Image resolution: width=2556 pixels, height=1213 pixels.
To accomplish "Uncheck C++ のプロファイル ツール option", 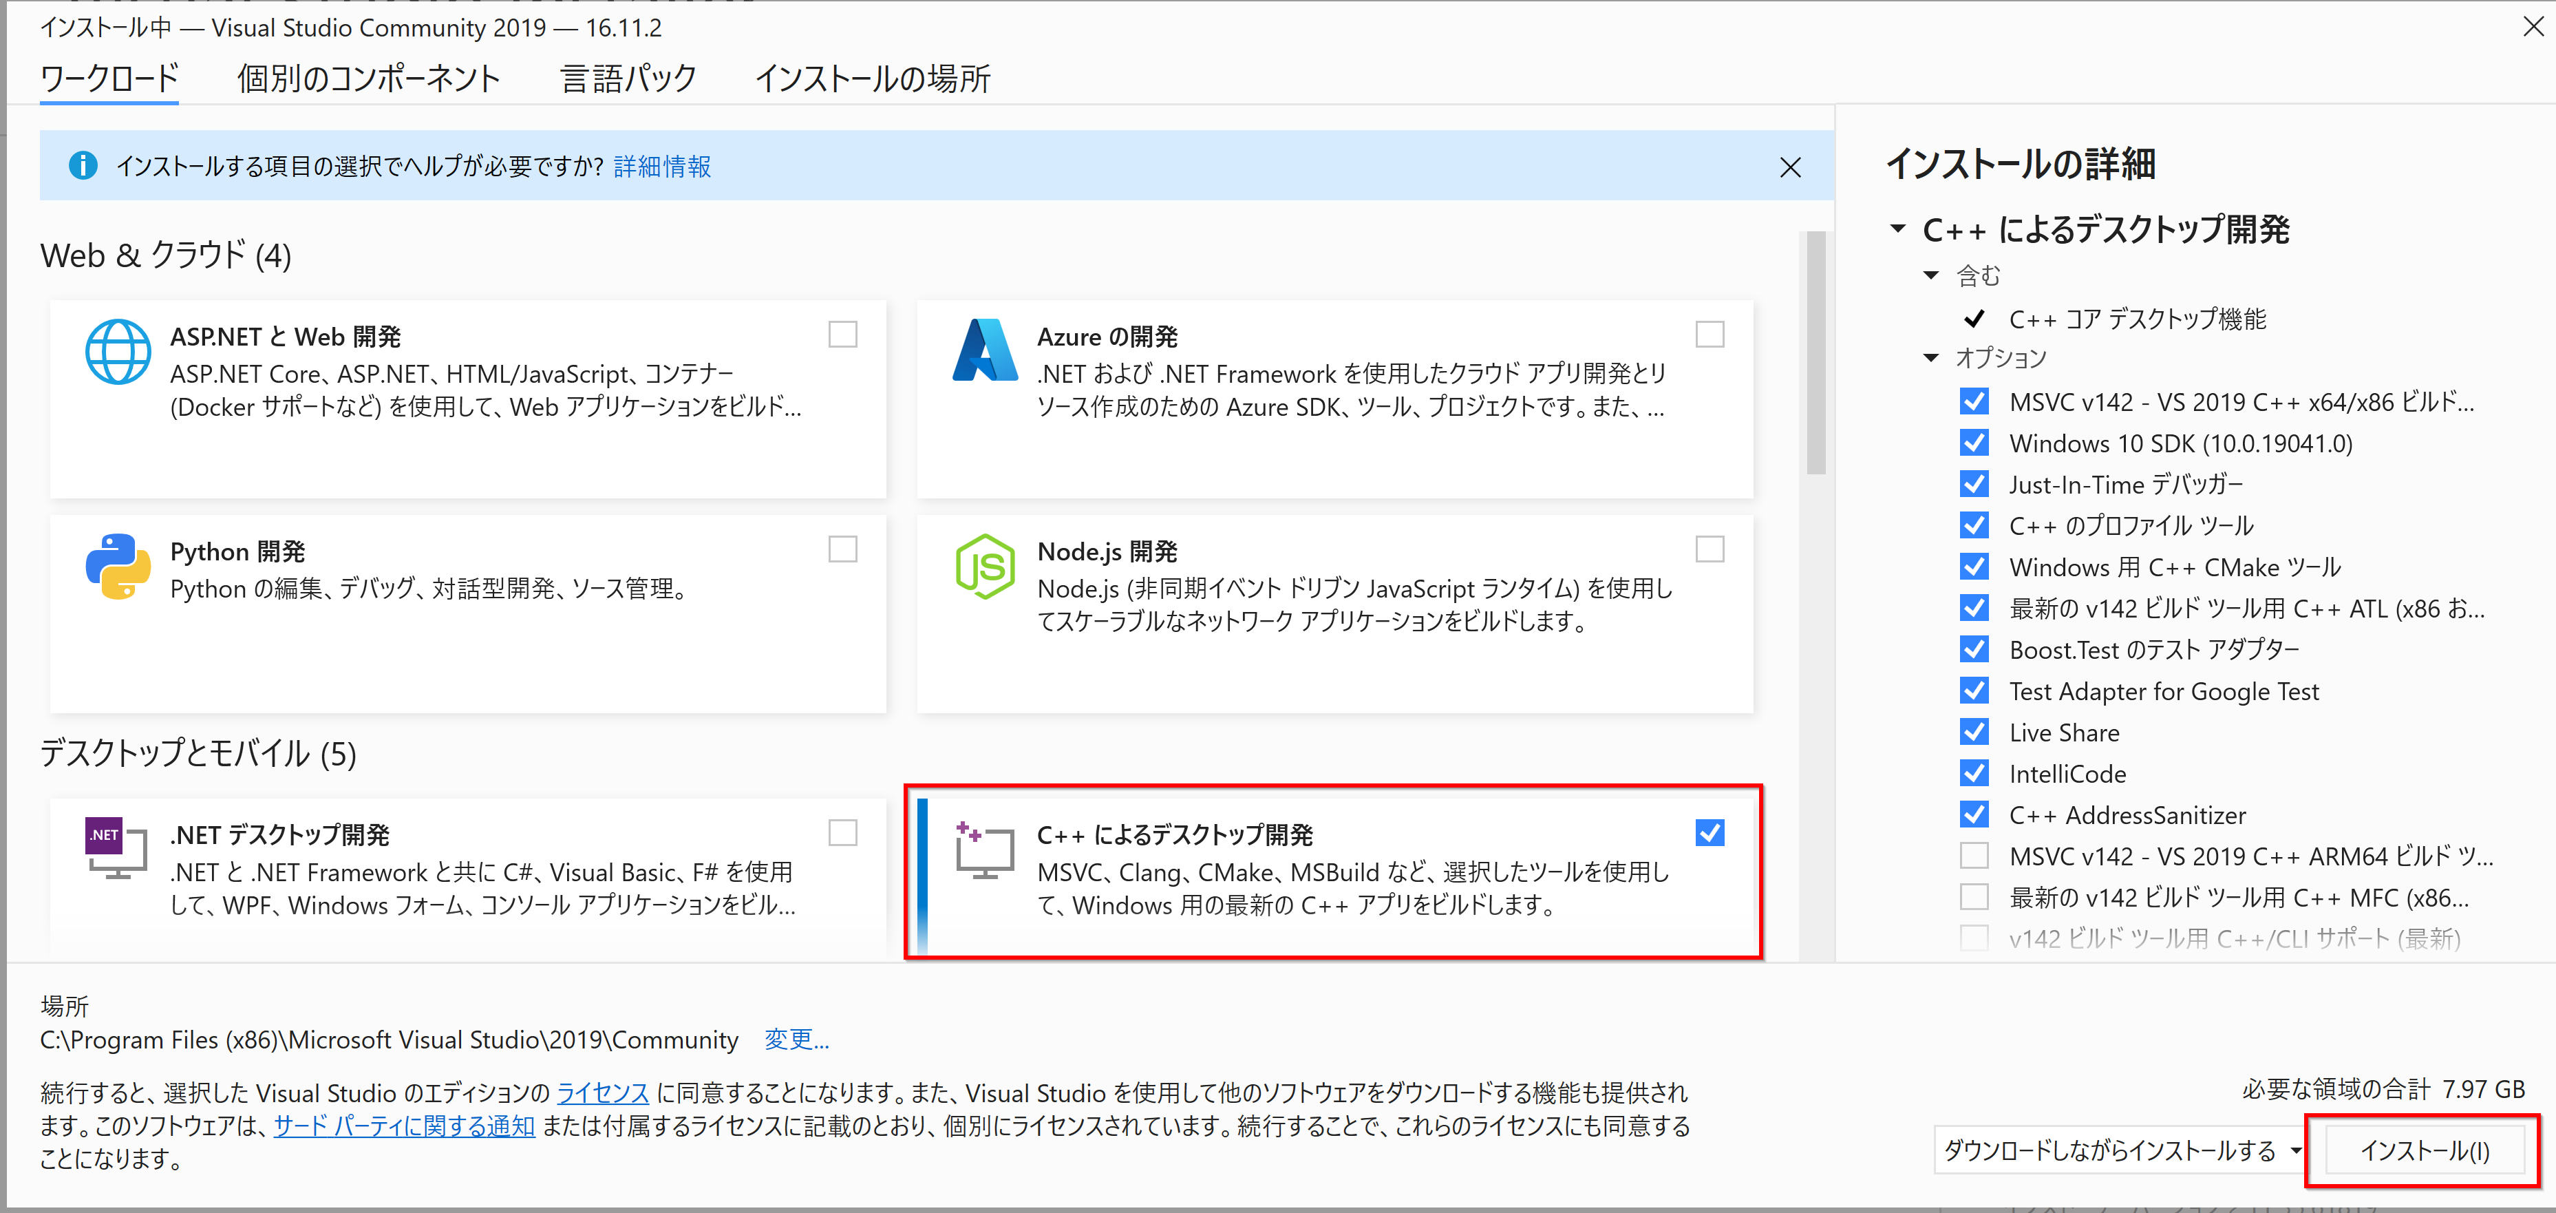I will click(1974, 525).
